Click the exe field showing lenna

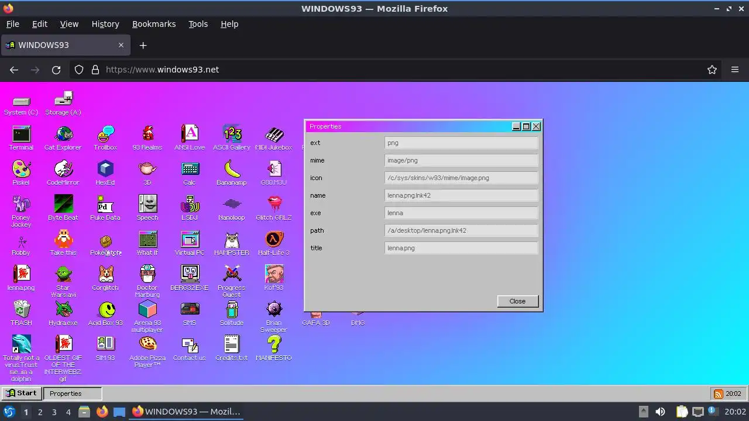(461, 213)
